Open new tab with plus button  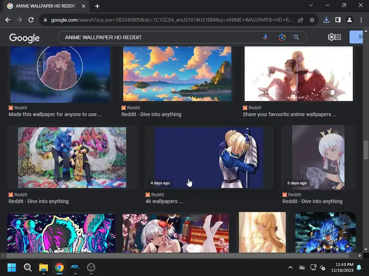click(x=97, y=6)
